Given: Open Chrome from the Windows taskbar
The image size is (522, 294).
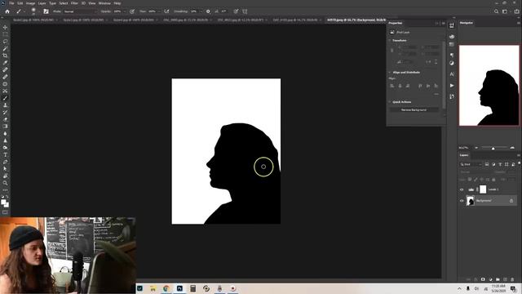Looking at the screenshot, I should pyautogui.click(x=166, y=288).
